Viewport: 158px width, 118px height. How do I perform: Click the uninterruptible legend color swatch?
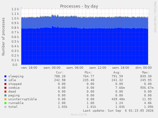point(5,99)
